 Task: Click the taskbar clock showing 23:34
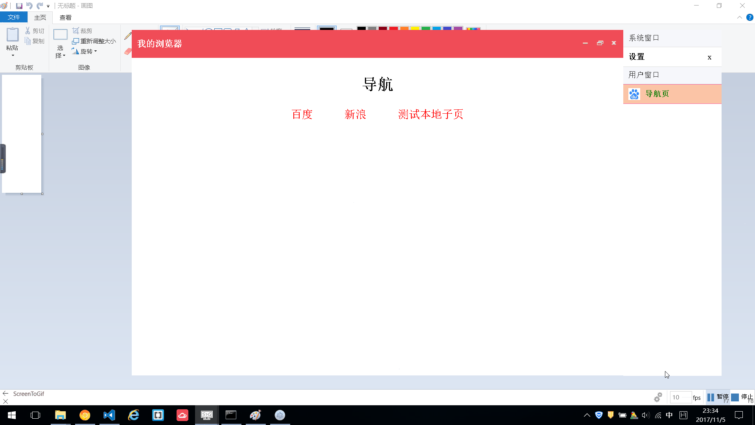(x=711, y=415)
